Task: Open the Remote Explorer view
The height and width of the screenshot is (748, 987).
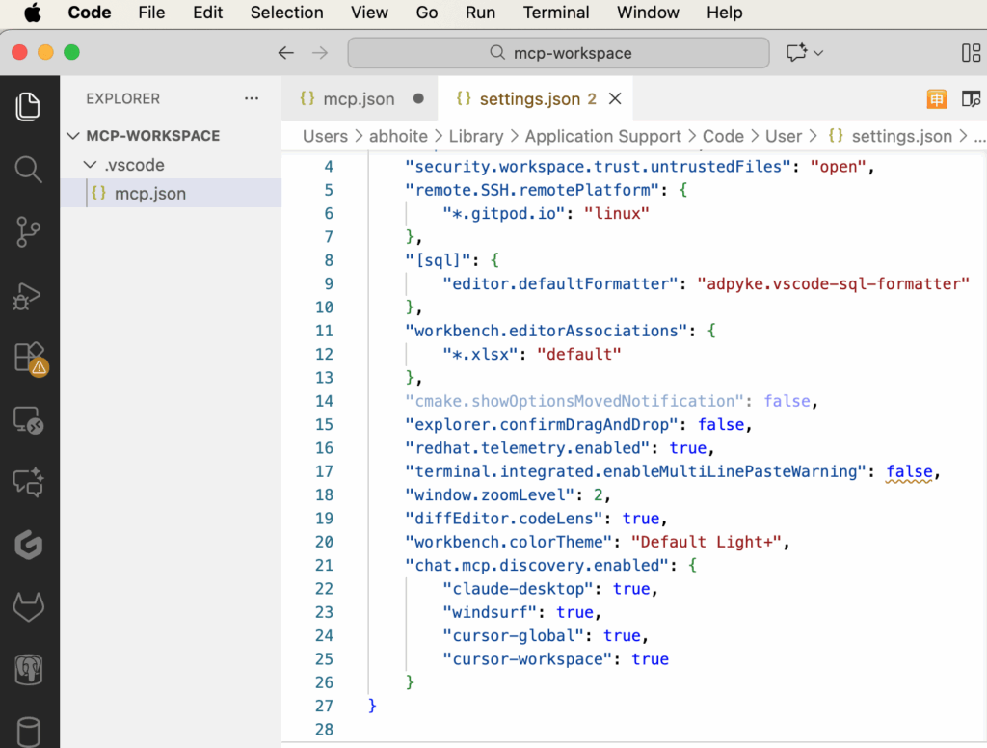Action: coord(28,420)
